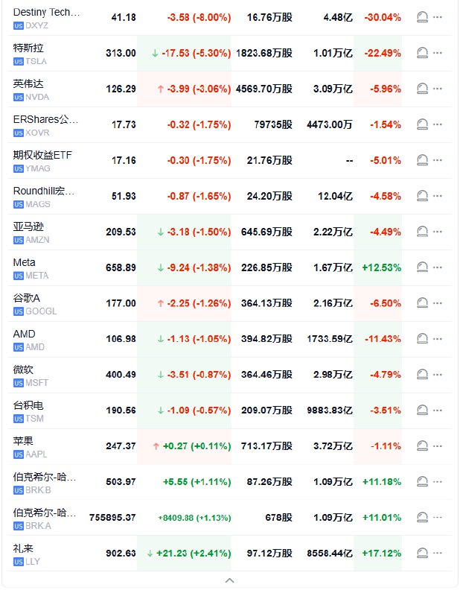Open the three-dot menu for MSFT
This screenshot has height=596, width=460.
[438, 375]
